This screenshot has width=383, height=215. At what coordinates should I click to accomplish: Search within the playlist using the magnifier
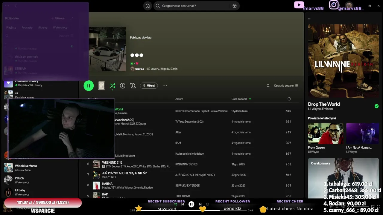[268, 86]
